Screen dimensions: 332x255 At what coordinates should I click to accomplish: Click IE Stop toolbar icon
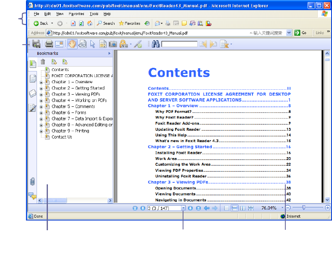pyautogui.click(x=73, y=23)
